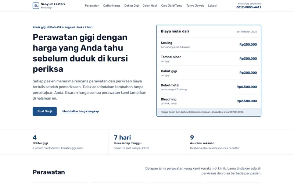Click Rp300.000 price value
The image size is (294, 184).
[248, 59]
